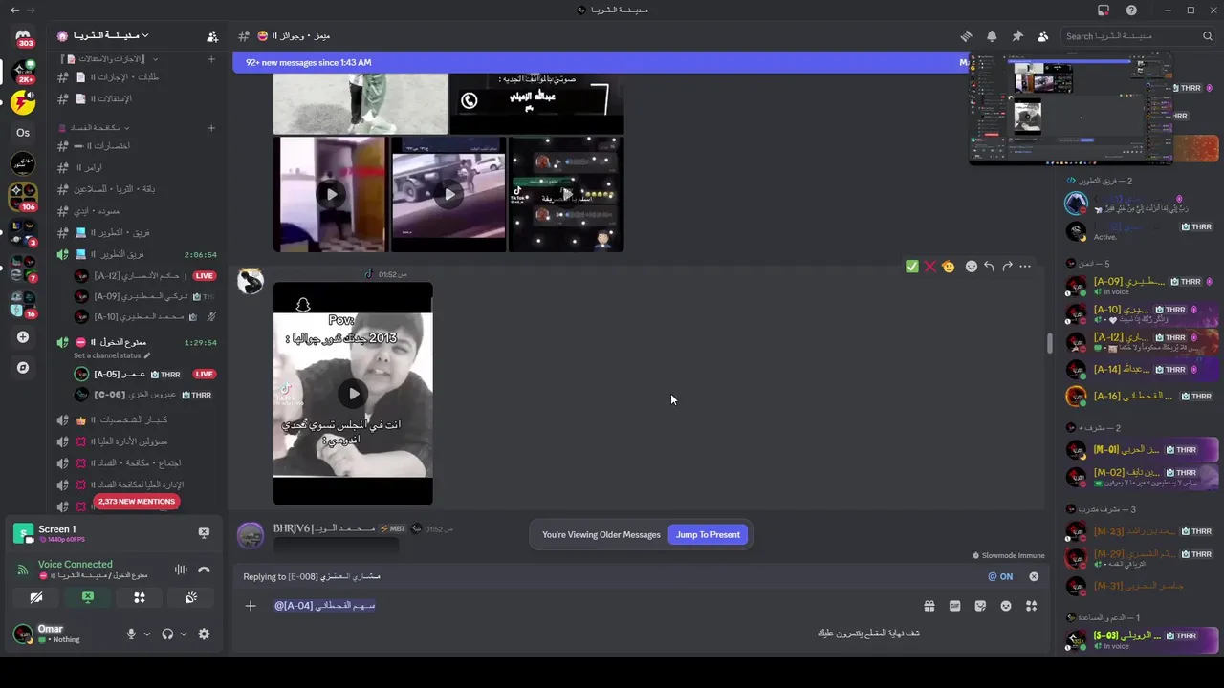Image resolution: width=1224 pixels, height=688 pixels.
Task: Cancel the reply with the X button
Action: point(1034,576)
